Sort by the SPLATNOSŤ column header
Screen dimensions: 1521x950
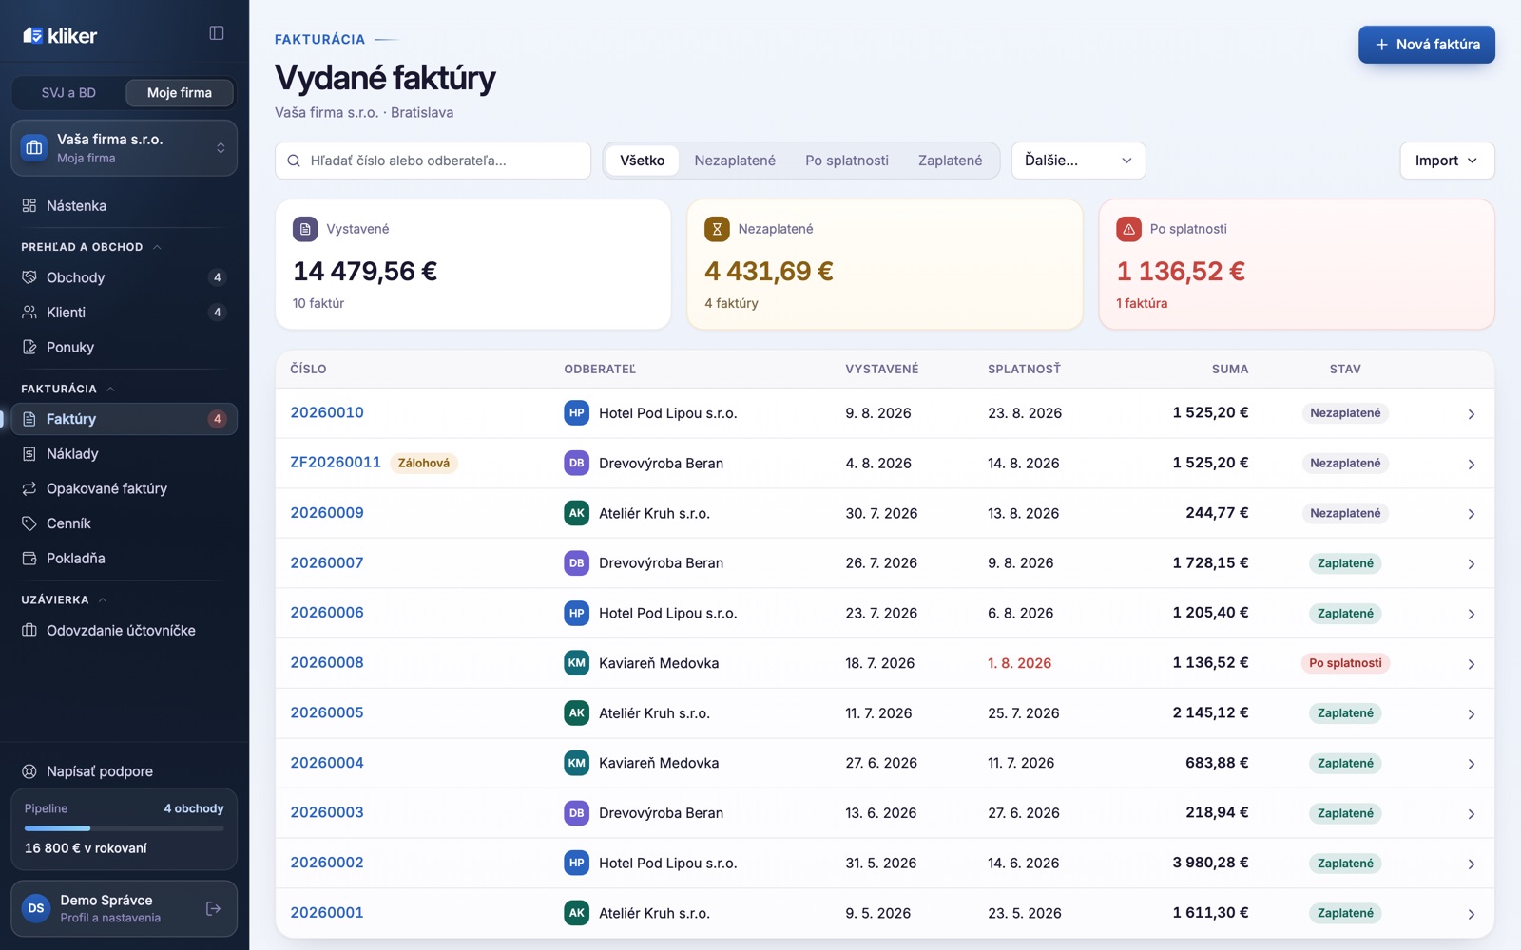click(x=1024, y=369)
